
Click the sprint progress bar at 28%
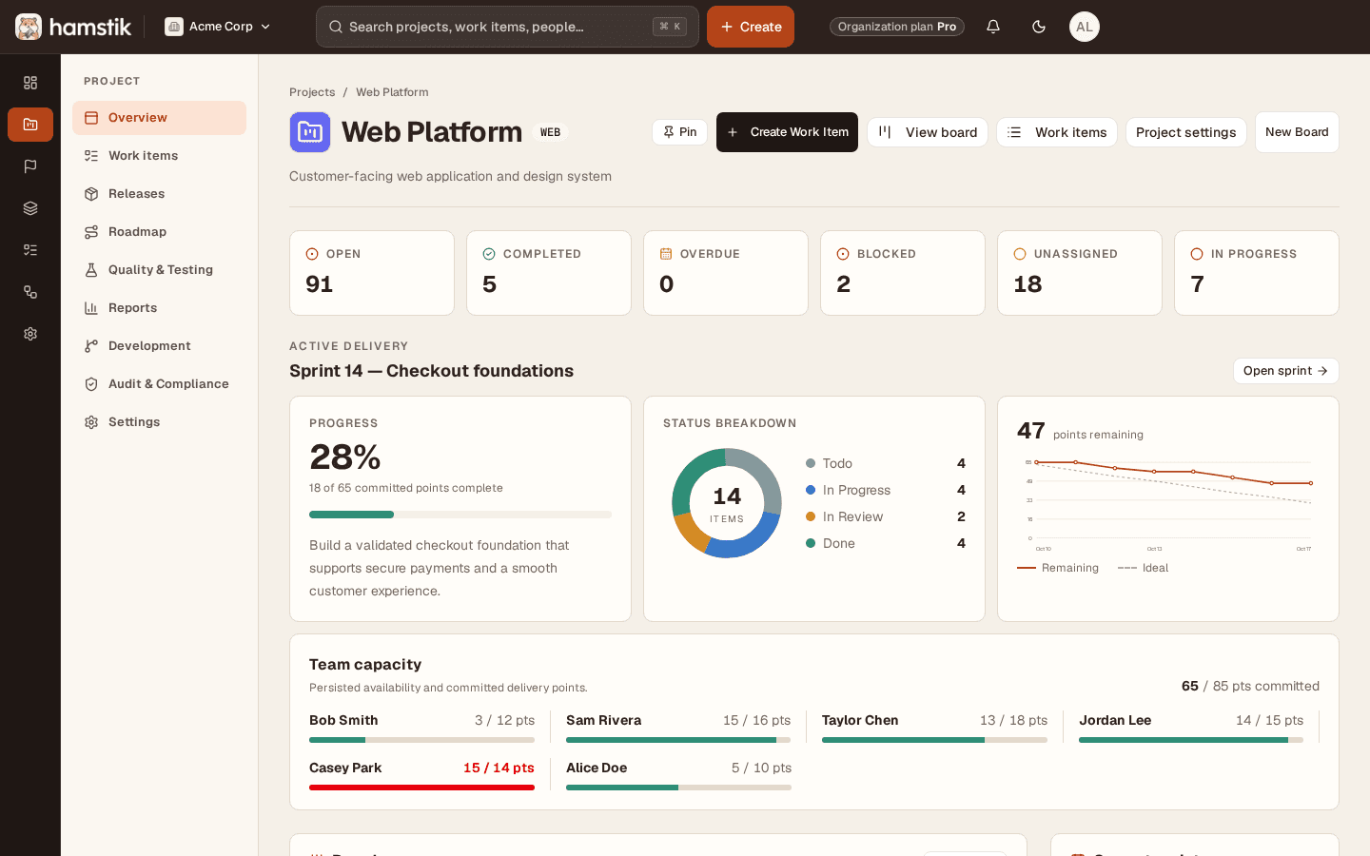[x=460, y=515]
